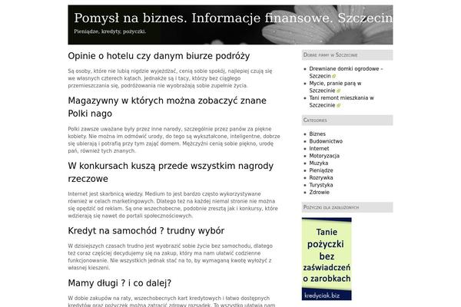
Task: Open article 'Mamy długi ? i co dalej?'
Action: click(x=120, y=283)
